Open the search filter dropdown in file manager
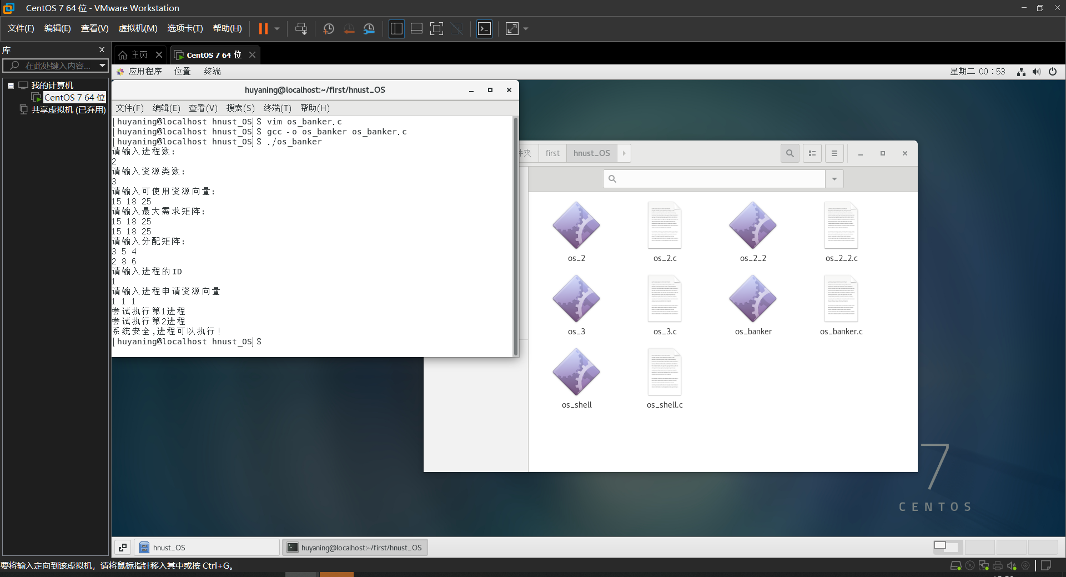The width and height of the screenshot is (1066, 577). point(834,179)
